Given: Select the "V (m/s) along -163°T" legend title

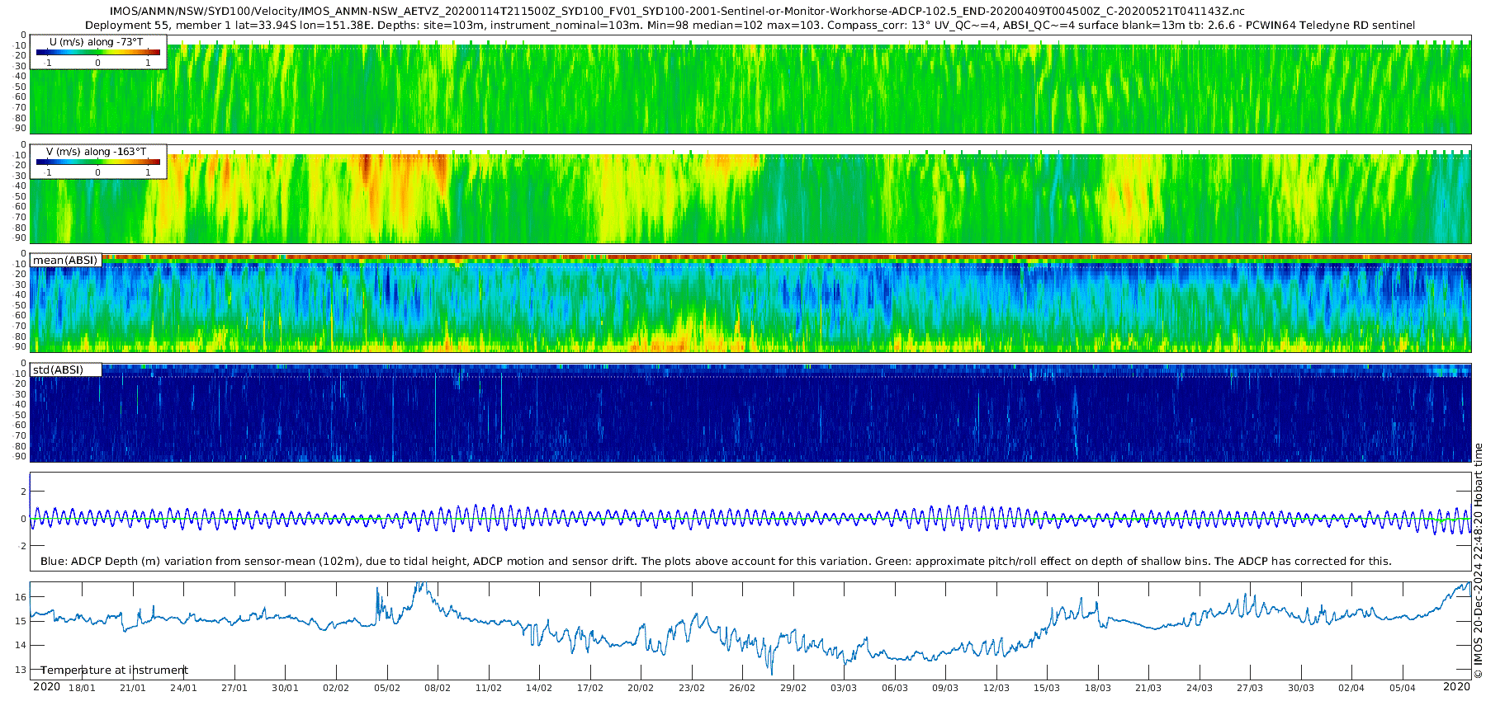Looking at the screenshot, I should pyautogui.click(x=96, y=152).
